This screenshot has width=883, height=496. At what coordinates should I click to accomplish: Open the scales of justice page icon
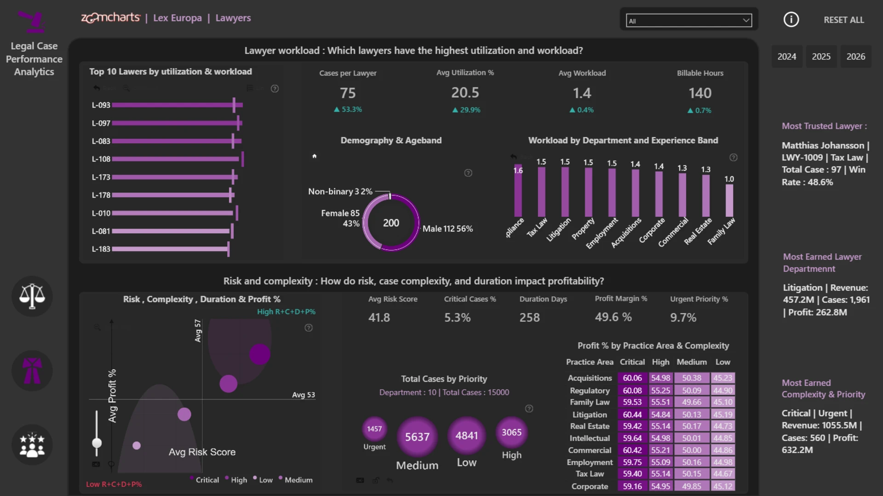(32, 296)
